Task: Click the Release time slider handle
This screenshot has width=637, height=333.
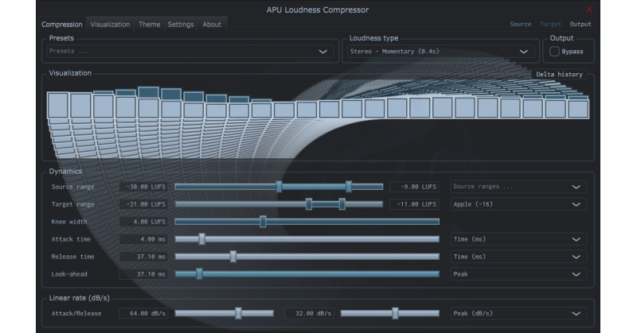Action: point(233,257)
